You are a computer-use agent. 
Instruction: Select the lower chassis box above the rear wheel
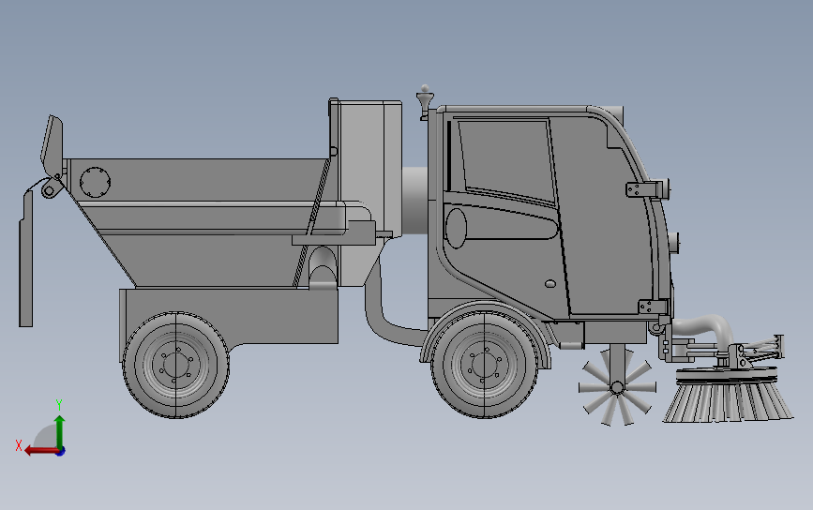click(231, 316)
